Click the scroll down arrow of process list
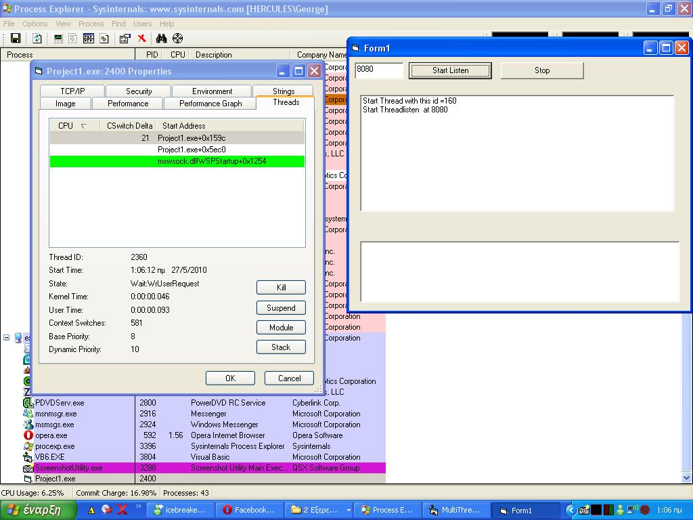 pyautogui.click(x=686, y=477)
